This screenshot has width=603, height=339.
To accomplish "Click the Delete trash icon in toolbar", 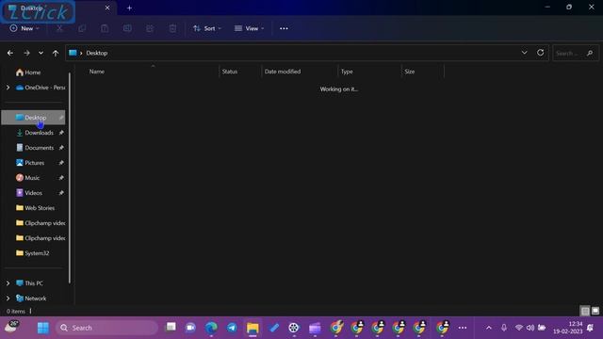I will tap(172, 28).
